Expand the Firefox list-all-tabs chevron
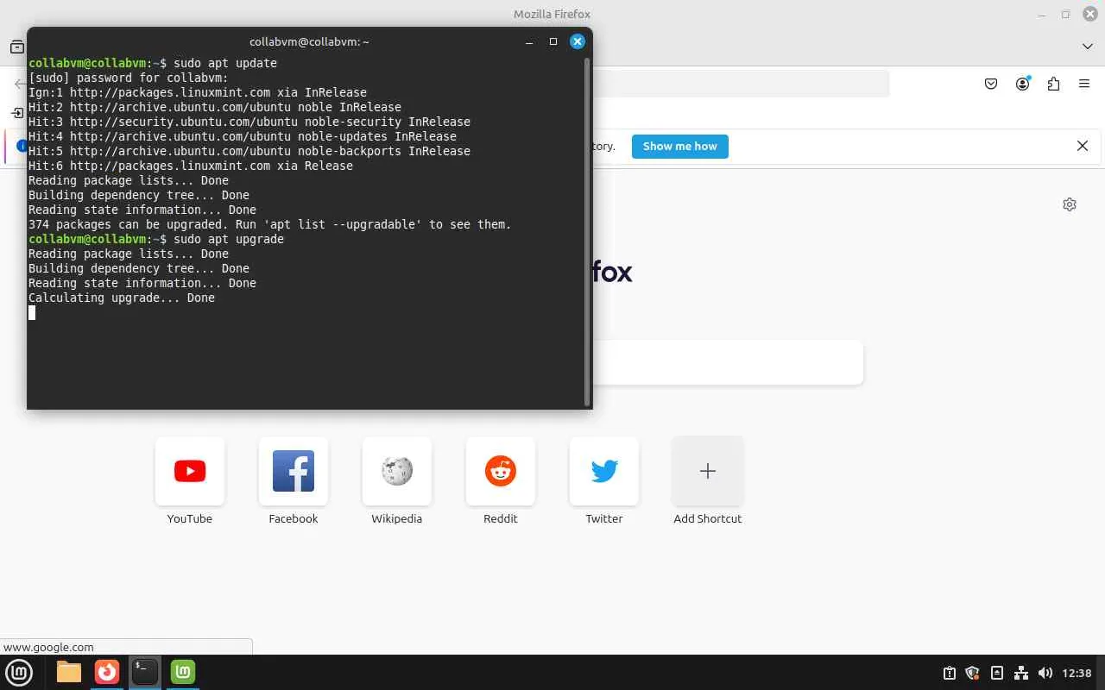1105x690 pixels. coord(1088,46)
